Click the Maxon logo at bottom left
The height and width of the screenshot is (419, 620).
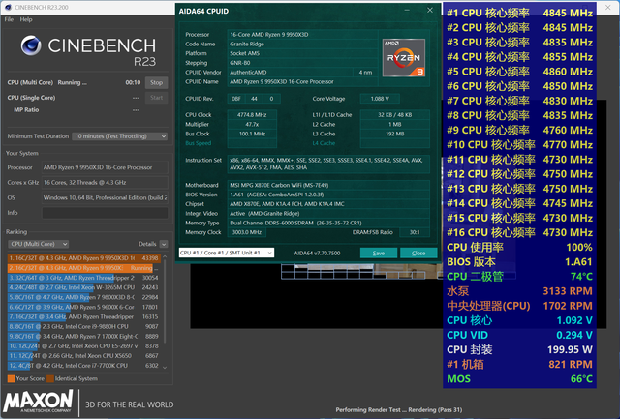click(38, 402)
